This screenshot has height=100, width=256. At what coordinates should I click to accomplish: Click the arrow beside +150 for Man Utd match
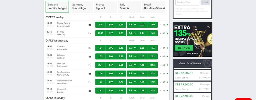(167, 65)
